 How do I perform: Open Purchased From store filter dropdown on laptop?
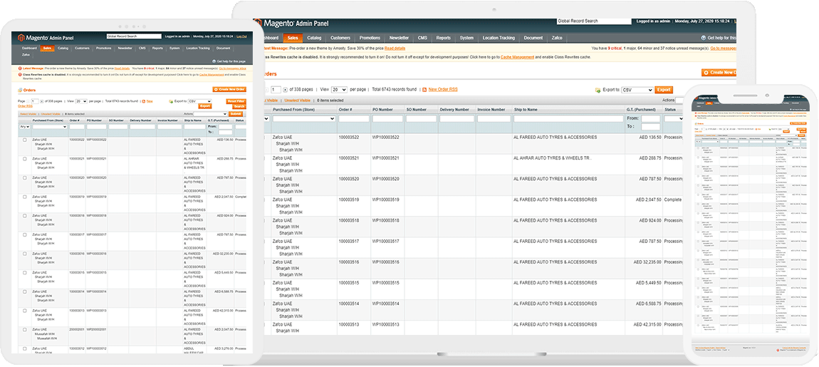click(x=303, y=119)
